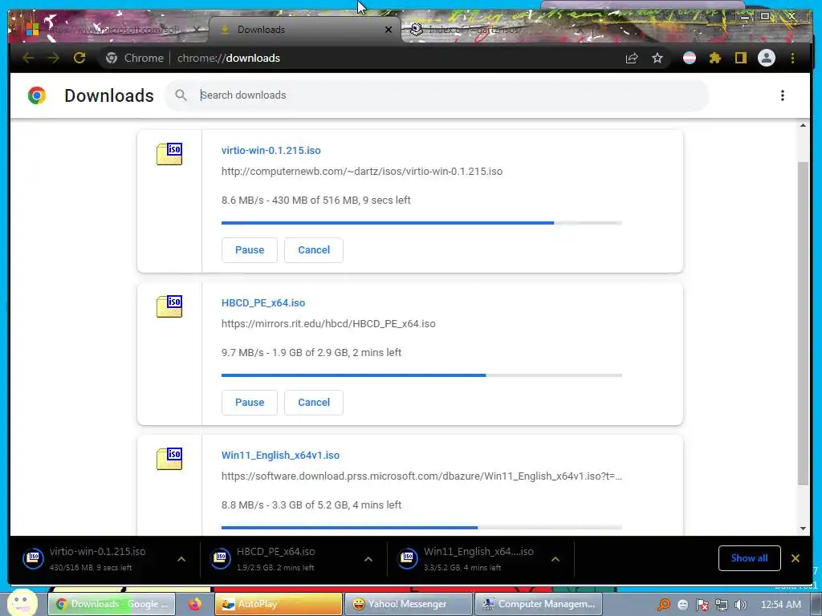Screen dimensions: 822x616
Task: Click the HBCD_PE_x64 ISO file icon
Action: (x=169, y=306)
